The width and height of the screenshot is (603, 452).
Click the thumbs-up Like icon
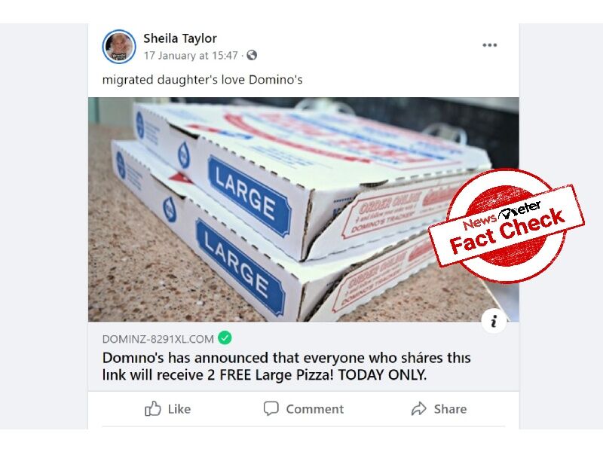(x=153, y=408)
